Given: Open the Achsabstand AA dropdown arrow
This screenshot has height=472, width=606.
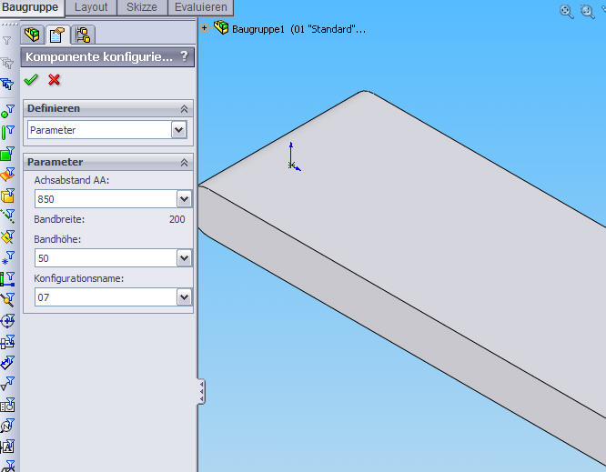Looking at the screenshot, I should coord(185,199).
